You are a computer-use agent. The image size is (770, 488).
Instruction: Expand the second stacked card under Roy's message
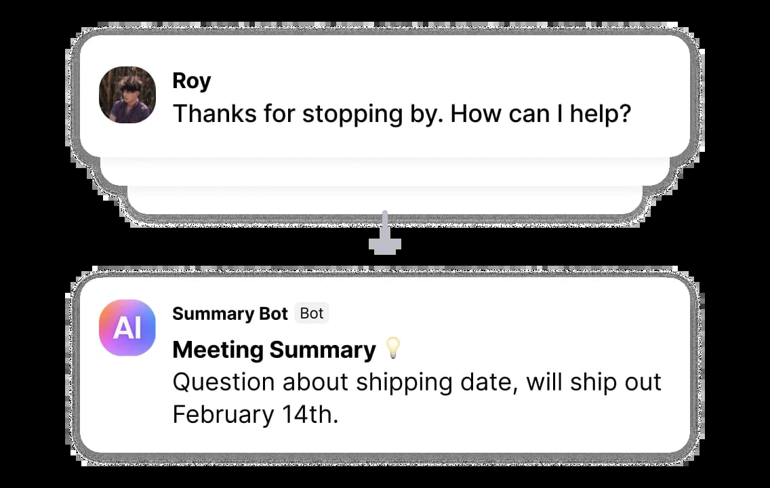pos(385,172)
